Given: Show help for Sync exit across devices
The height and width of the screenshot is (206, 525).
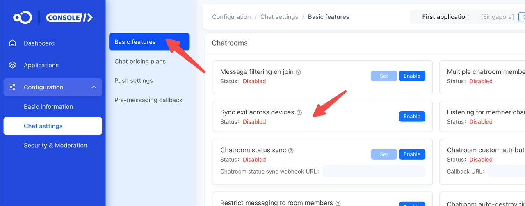Looking at the screenshot, I should 299,112.
